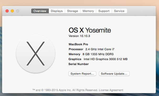Click the 2.4 GHz Intel Core i7 text
159x96 pixels.
click(100, 49)
